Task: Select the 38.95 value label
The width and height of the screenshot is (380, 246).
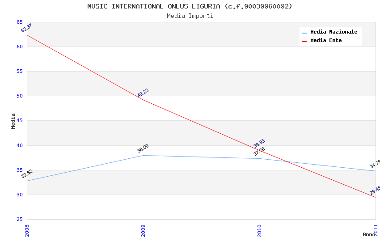Action: [259, 143]
